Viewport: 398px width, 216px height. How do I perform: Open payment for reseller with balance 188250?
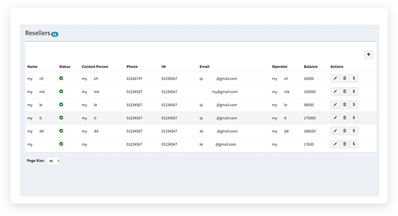tap(354, 131)
